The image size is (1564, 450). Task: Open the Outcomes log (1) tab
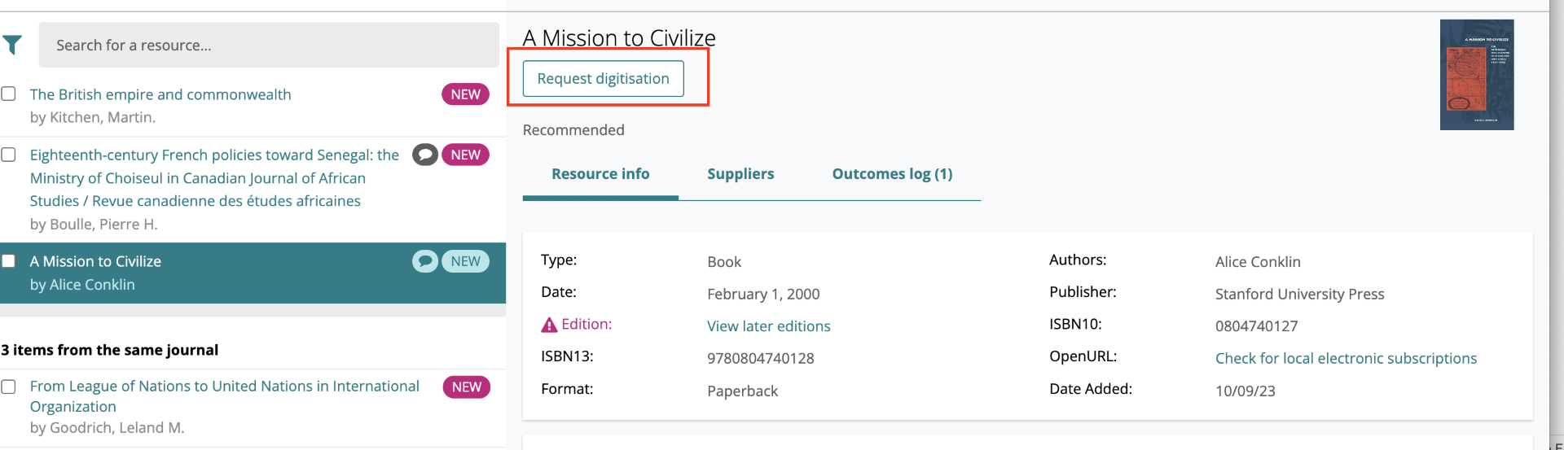892,174
